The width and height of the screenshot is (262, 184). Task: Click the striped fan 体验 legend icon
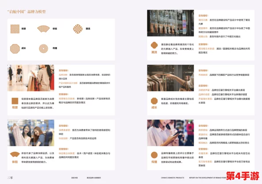tap(43, 29)
